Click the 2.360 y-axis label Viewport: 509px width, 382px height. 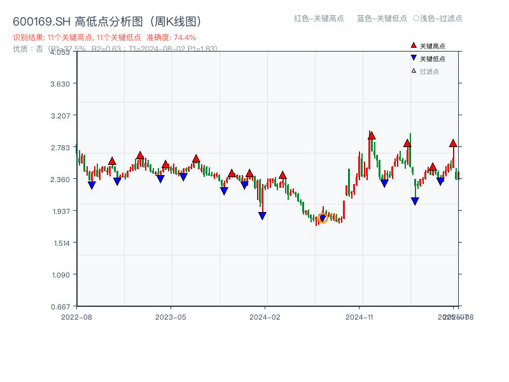click(x=60, y=180)
